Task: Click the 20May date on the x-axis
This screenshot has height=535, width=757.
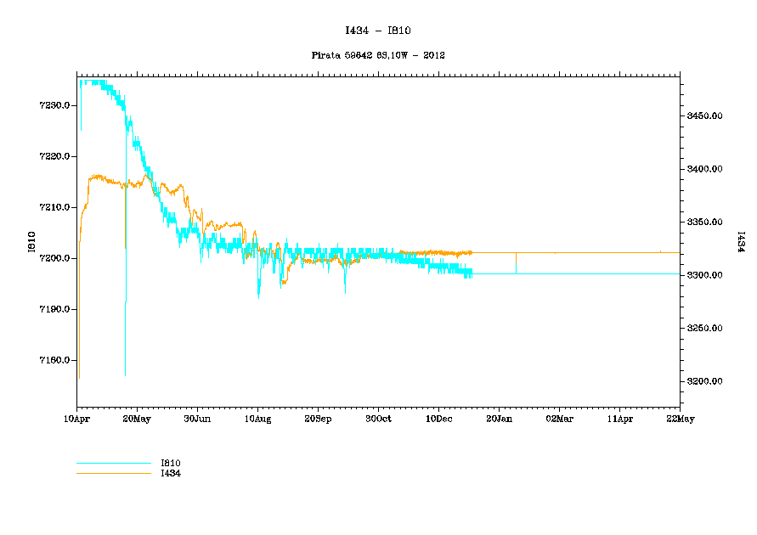Action: pos(137,419)
